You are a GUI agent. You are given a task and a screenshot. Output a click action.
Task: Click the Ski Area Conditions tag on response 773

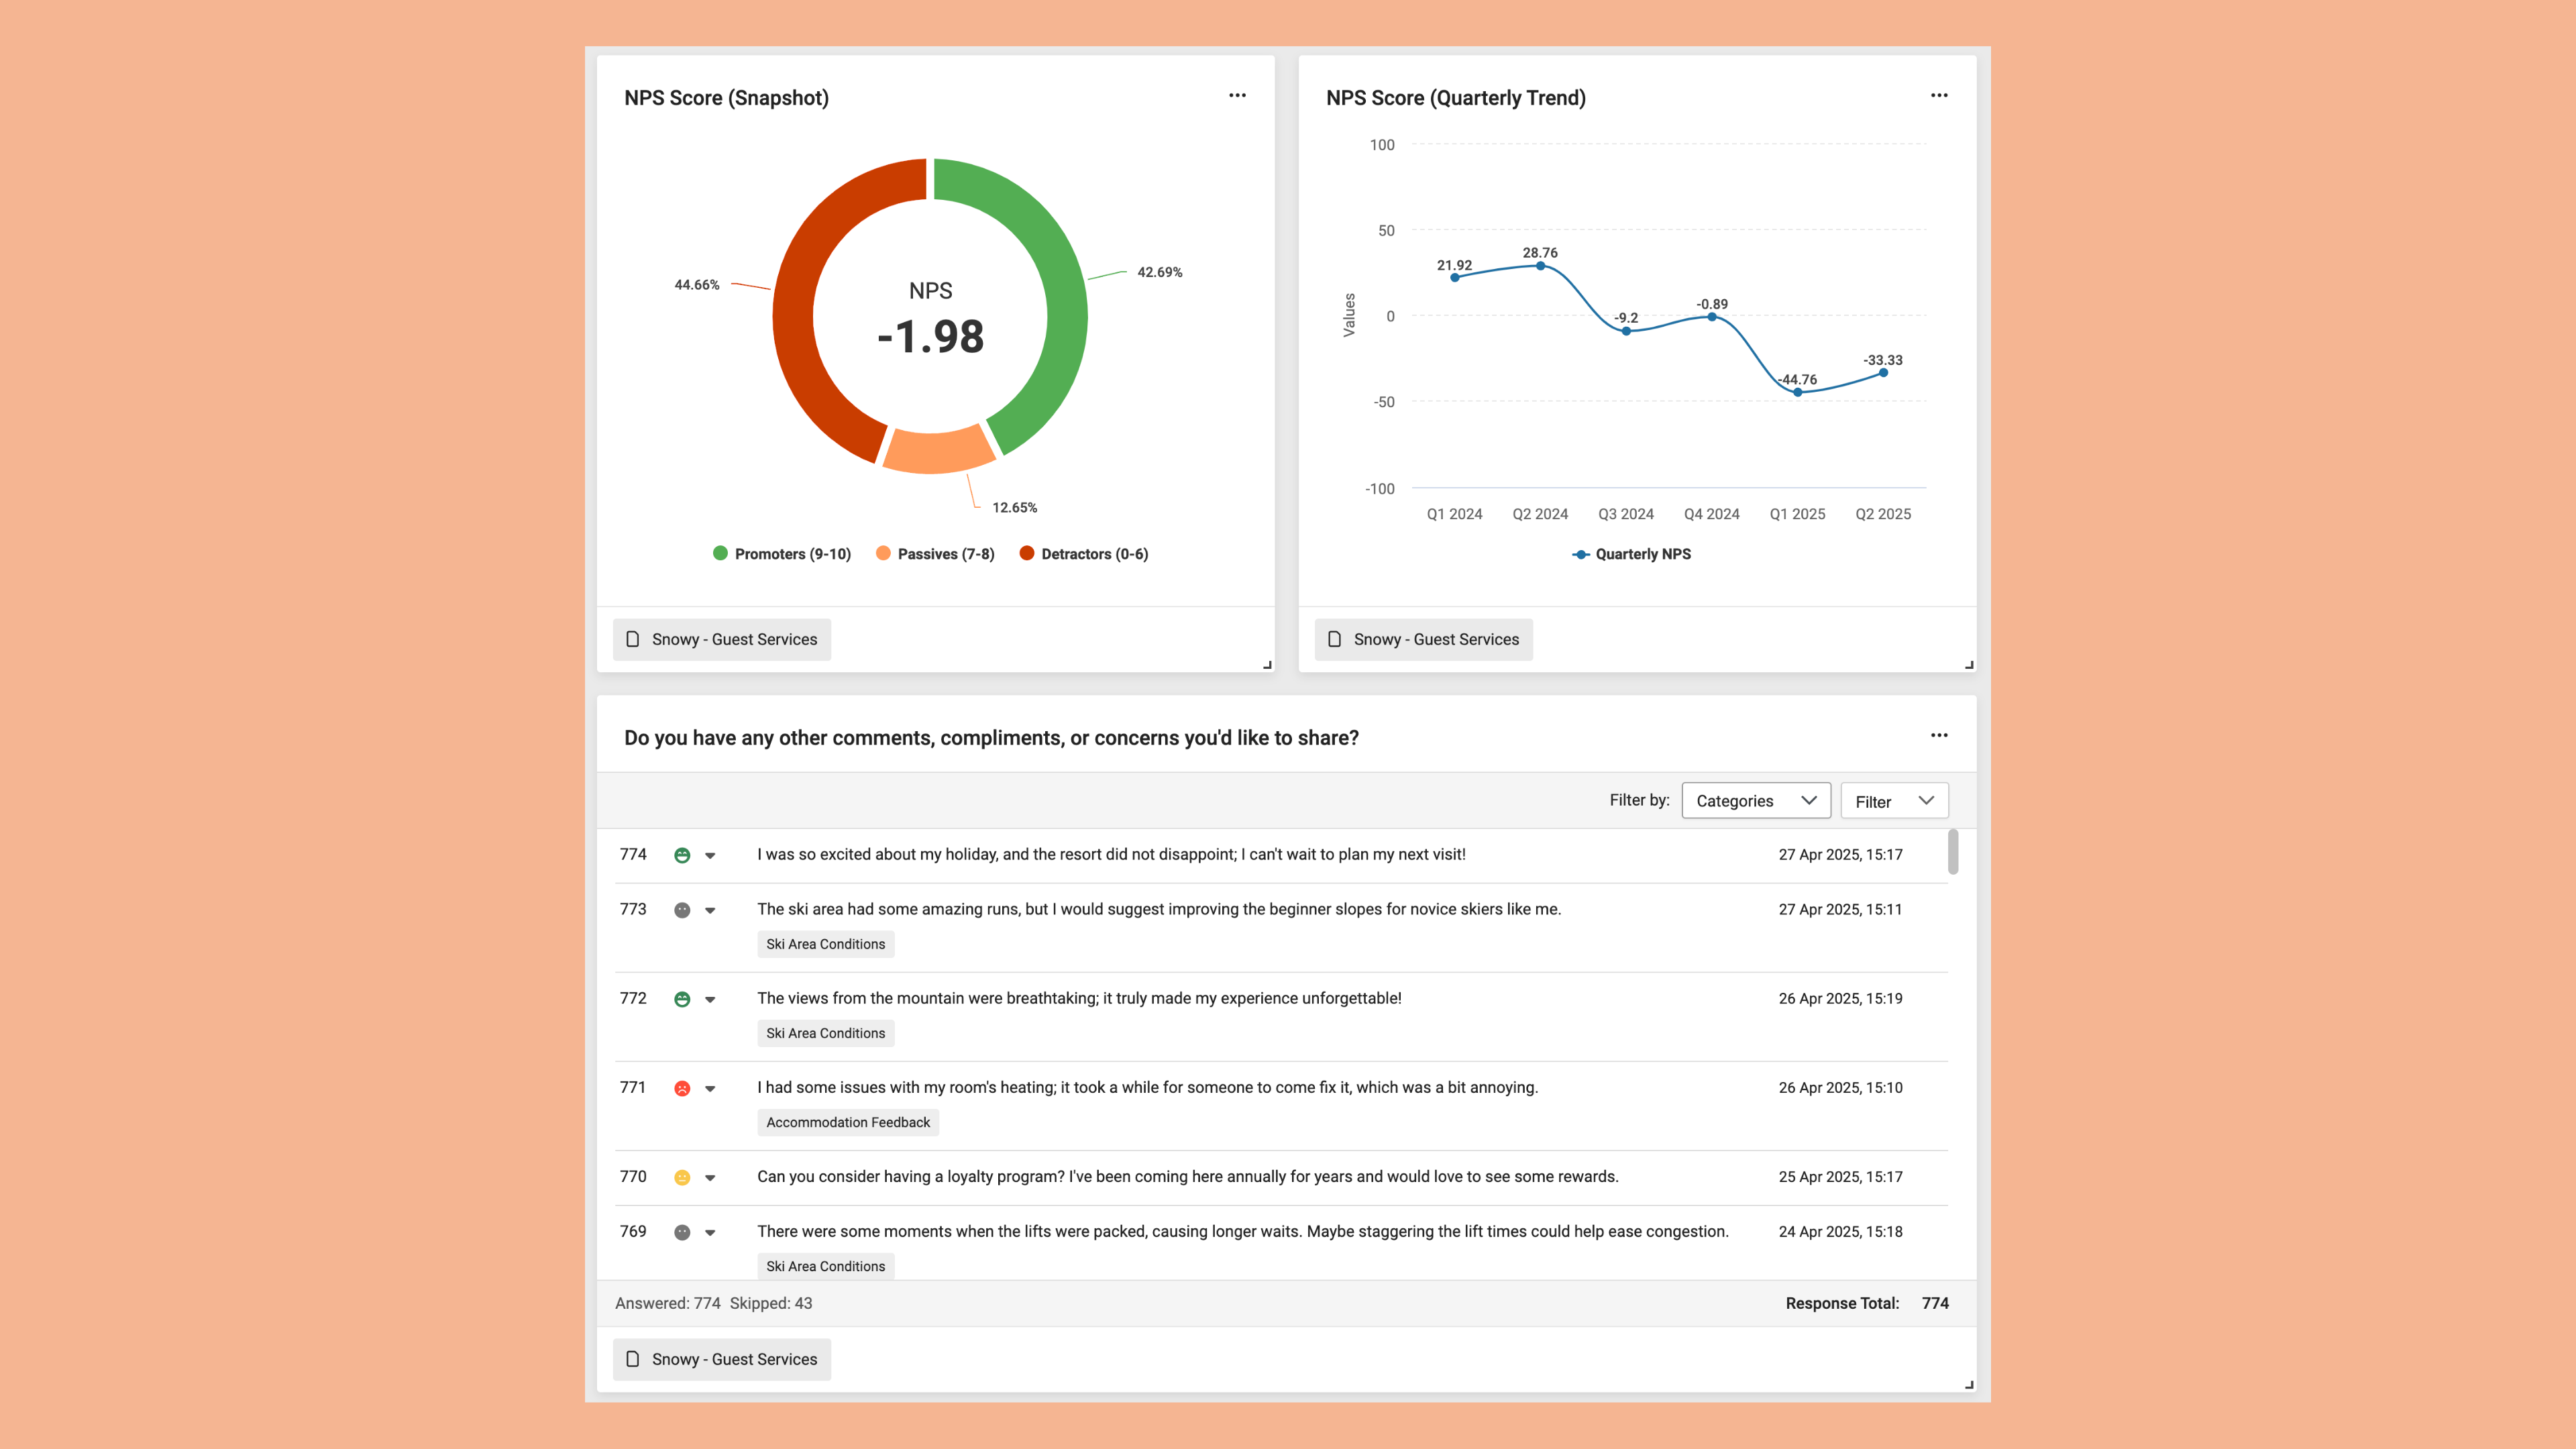coord(825,943)
